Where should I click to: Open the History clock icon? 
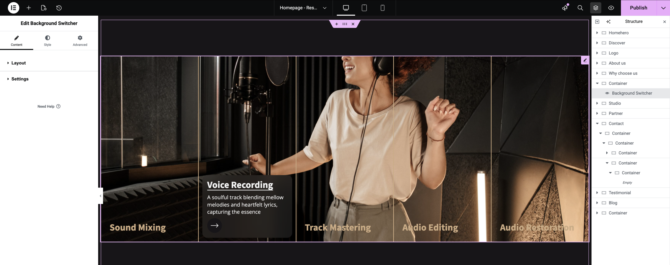(x=59, y=8)
